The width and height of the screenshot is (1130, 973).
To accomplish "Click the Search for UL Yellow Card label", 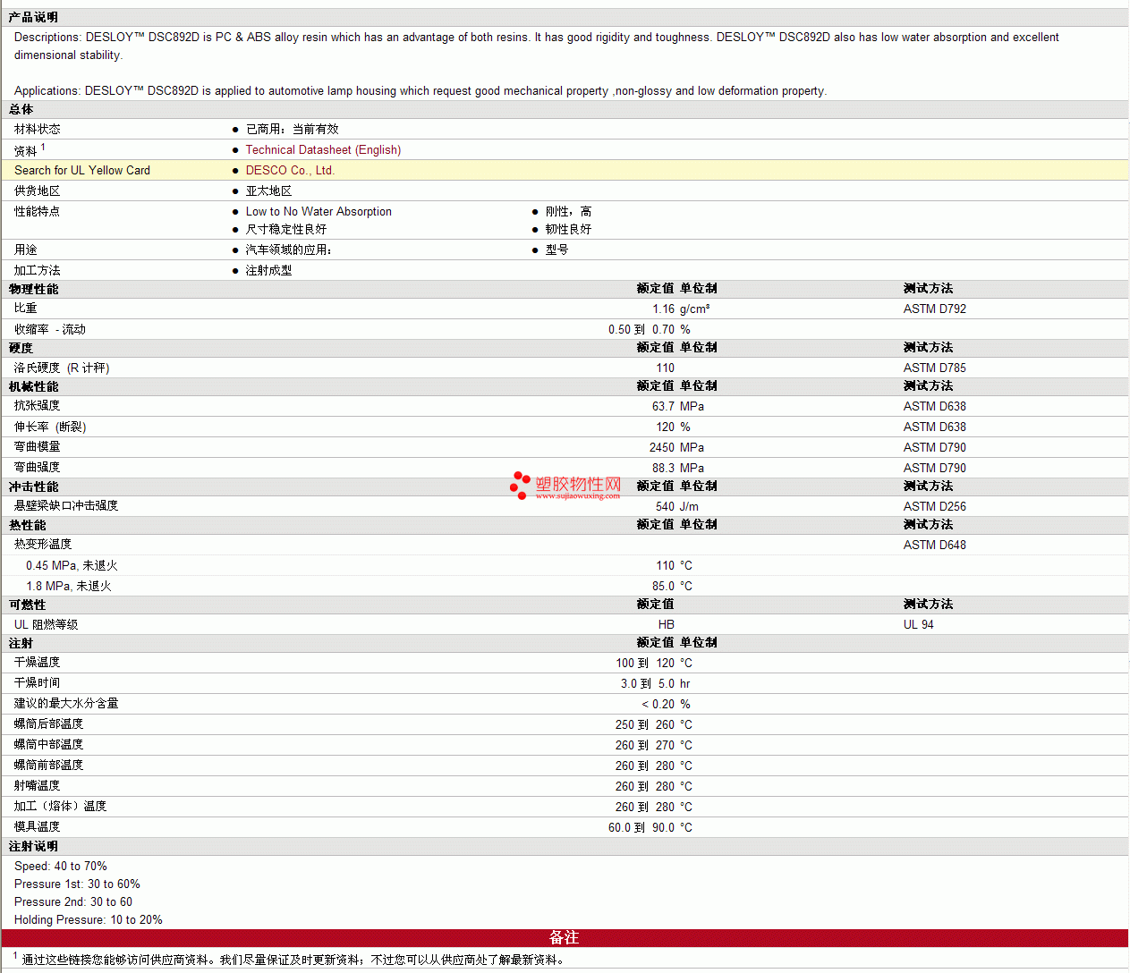I will (82, 171).
